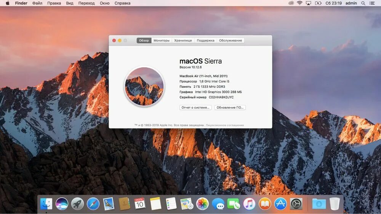Open FaceTime green camera icon

[234, 204]
